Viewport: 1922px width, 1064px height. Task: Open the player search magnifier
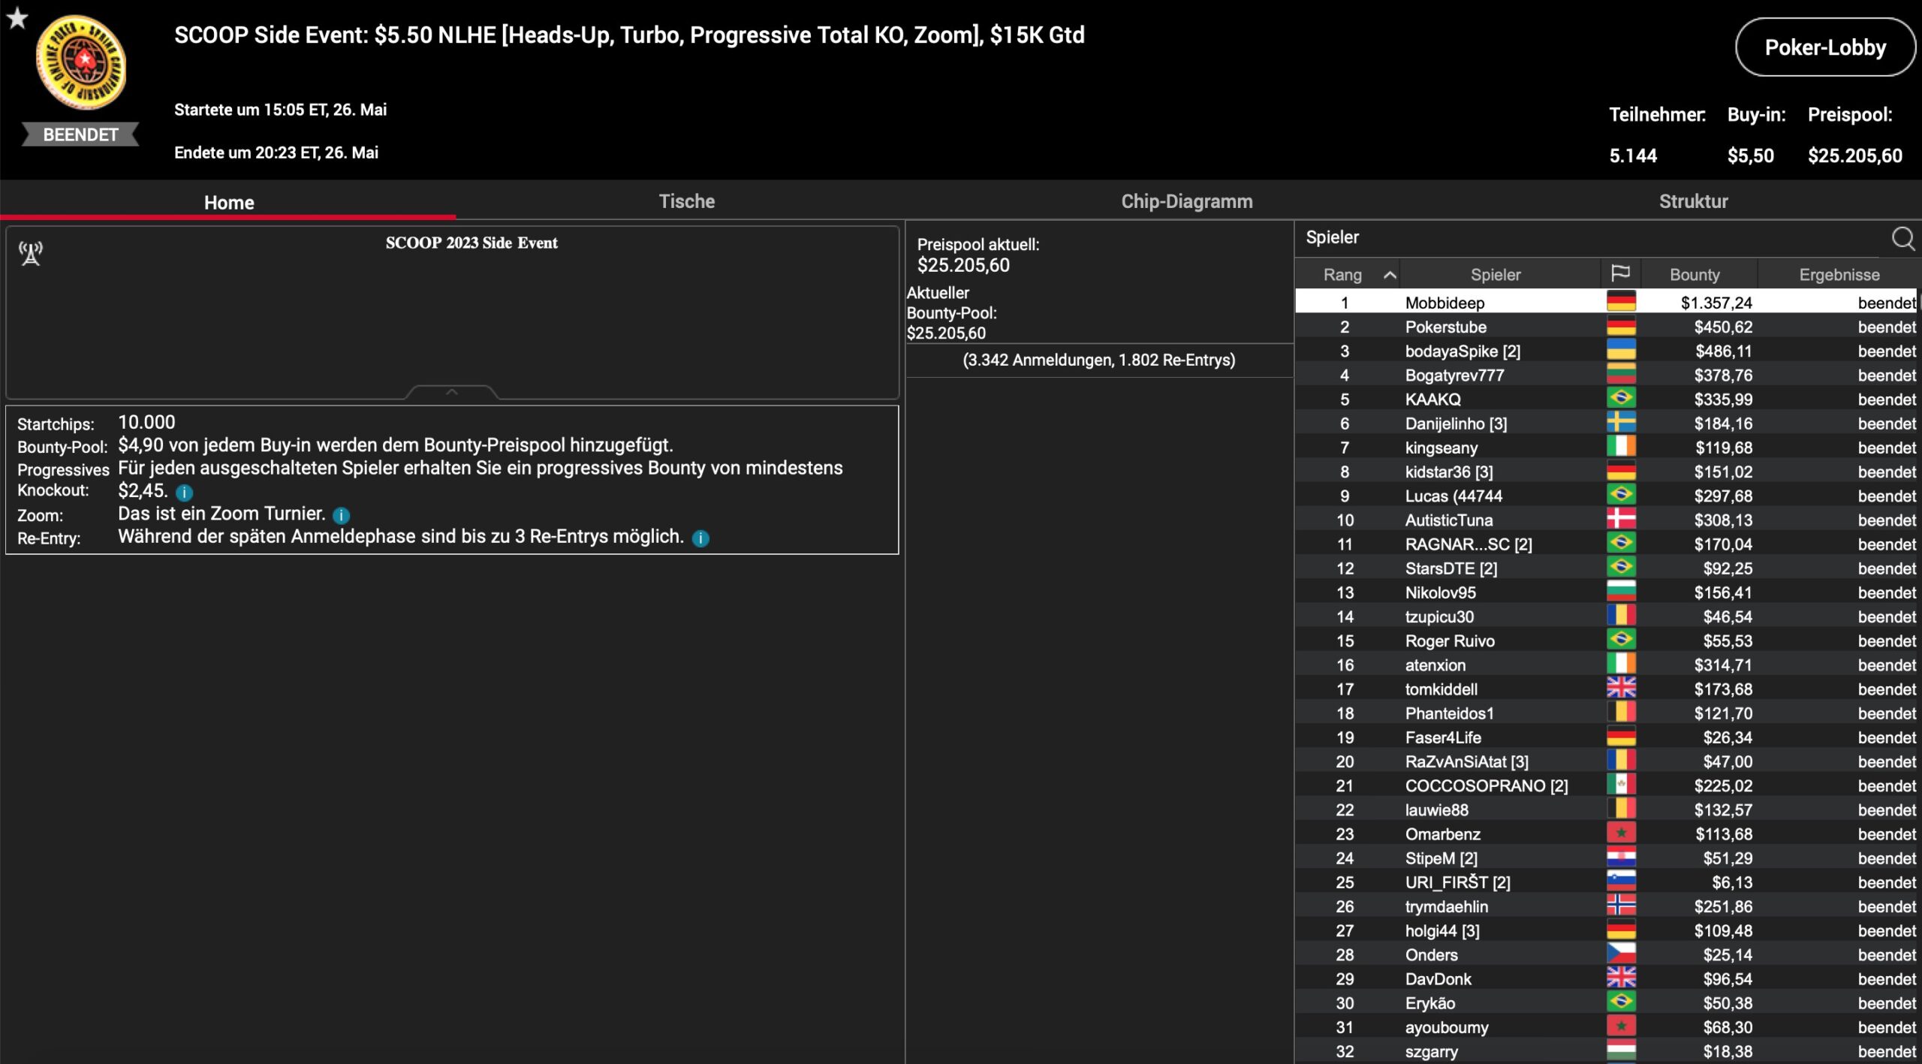(x=1902, y=239)
